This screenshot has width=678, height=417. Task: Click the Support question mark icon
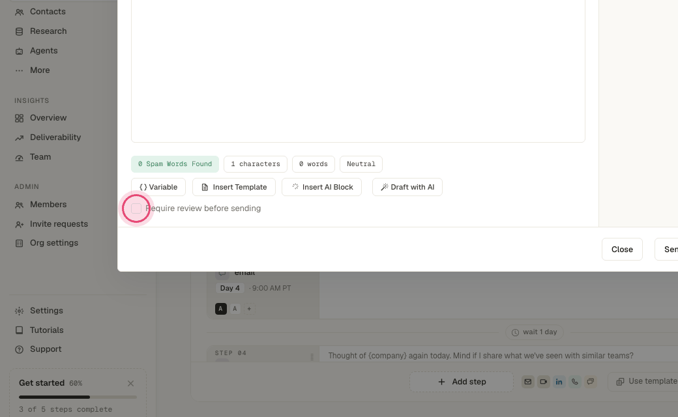19,350
